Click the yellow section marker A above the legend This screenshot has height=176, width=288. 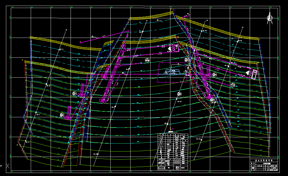[172, 129]
